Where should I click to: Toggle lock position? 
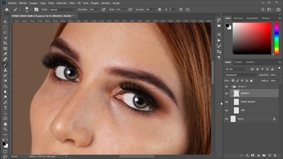point(242,80)
